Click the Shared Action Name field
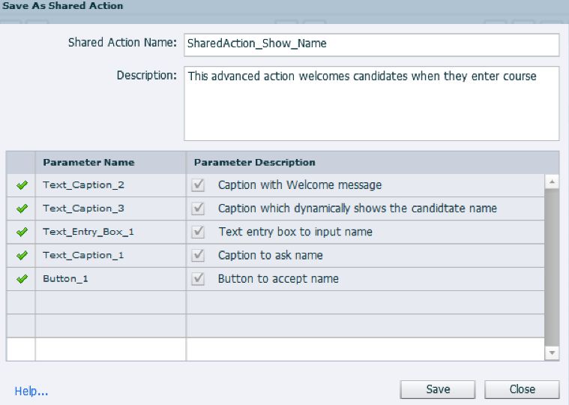Viewport: 569px width, 405px height. [371, 44]
